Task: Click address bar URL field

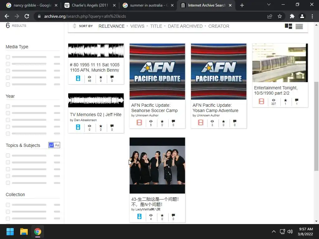Action: (x=150, y=16)
